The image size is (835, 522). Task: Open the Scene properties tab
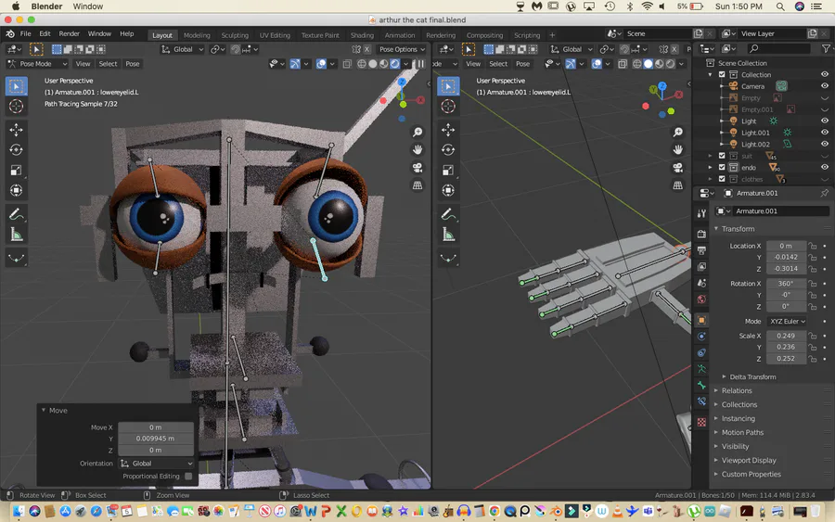click(x=701, y=283)
